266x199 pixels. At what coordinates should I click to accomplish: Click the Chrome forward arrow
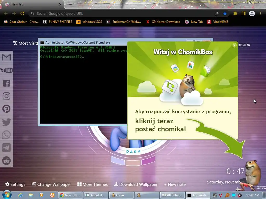pyautogui.click(x=14, y=13)
